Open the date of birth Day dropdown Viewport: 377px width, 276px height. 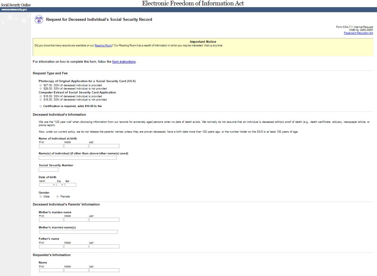(60, 185)
